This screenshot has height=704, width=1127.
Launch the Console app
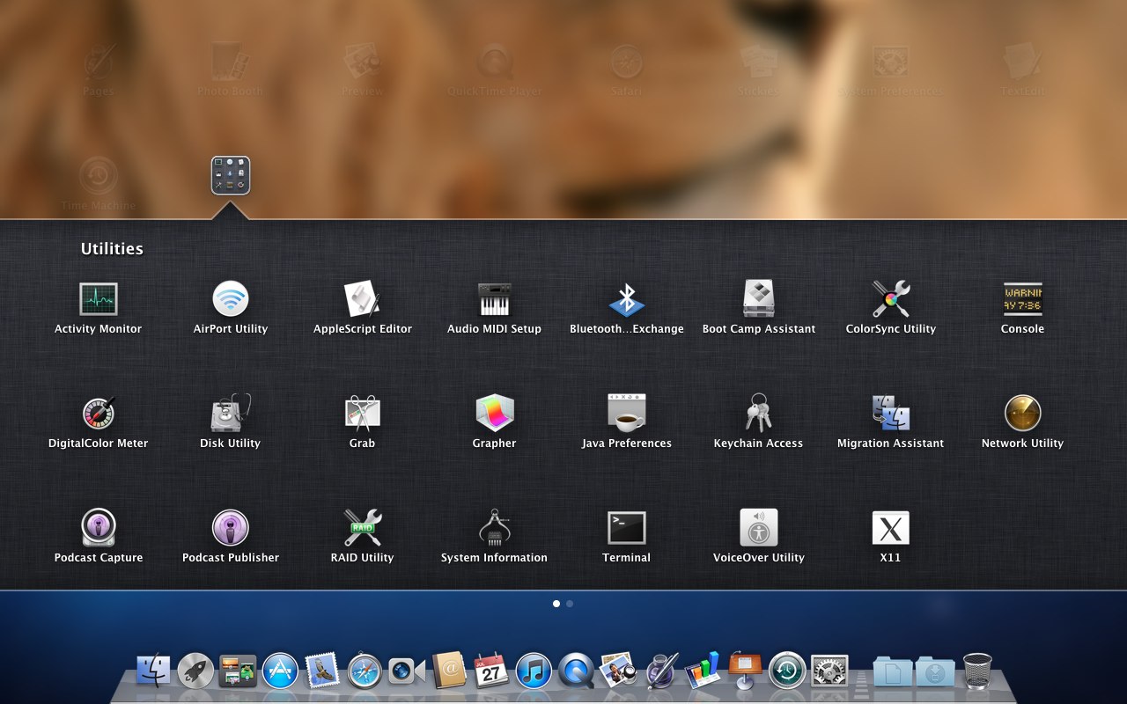click(x=1022, y=299)
